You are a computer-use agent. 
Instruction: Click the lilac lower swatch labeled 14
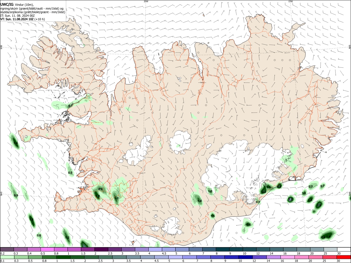coord(274,257)
